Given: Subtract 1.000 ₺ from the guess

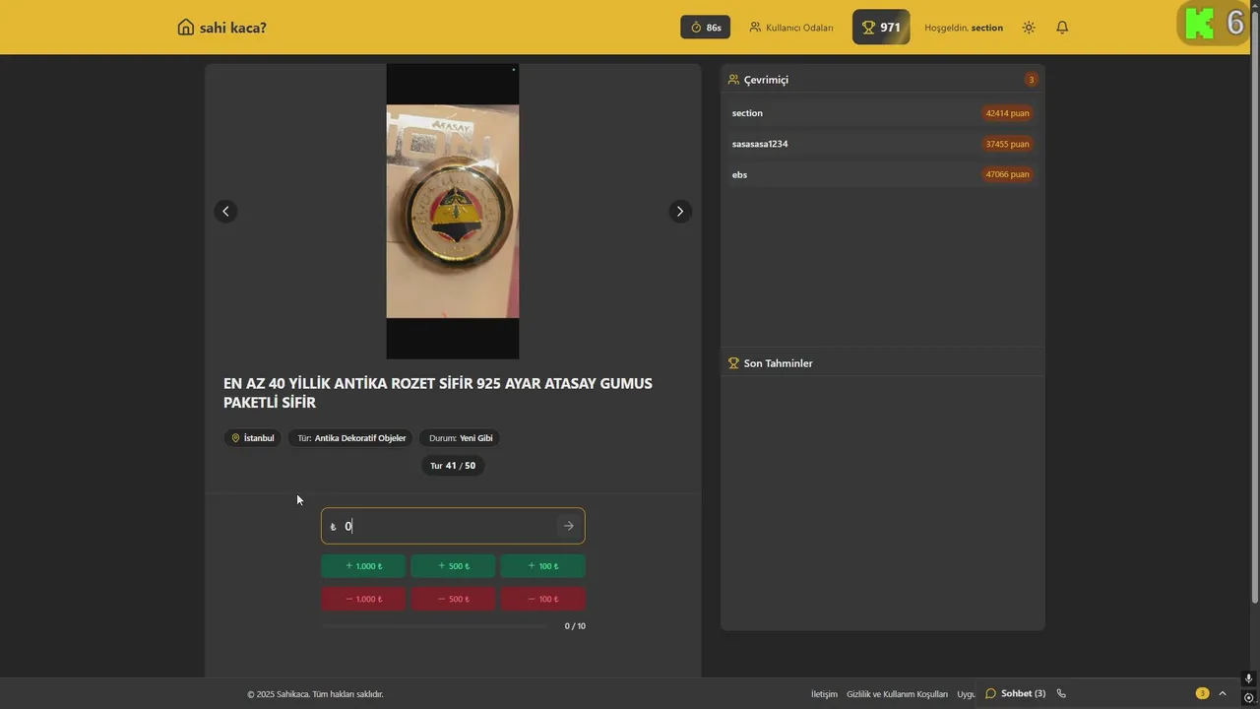Looking at the screenshot, I should [x=363, y=599].
